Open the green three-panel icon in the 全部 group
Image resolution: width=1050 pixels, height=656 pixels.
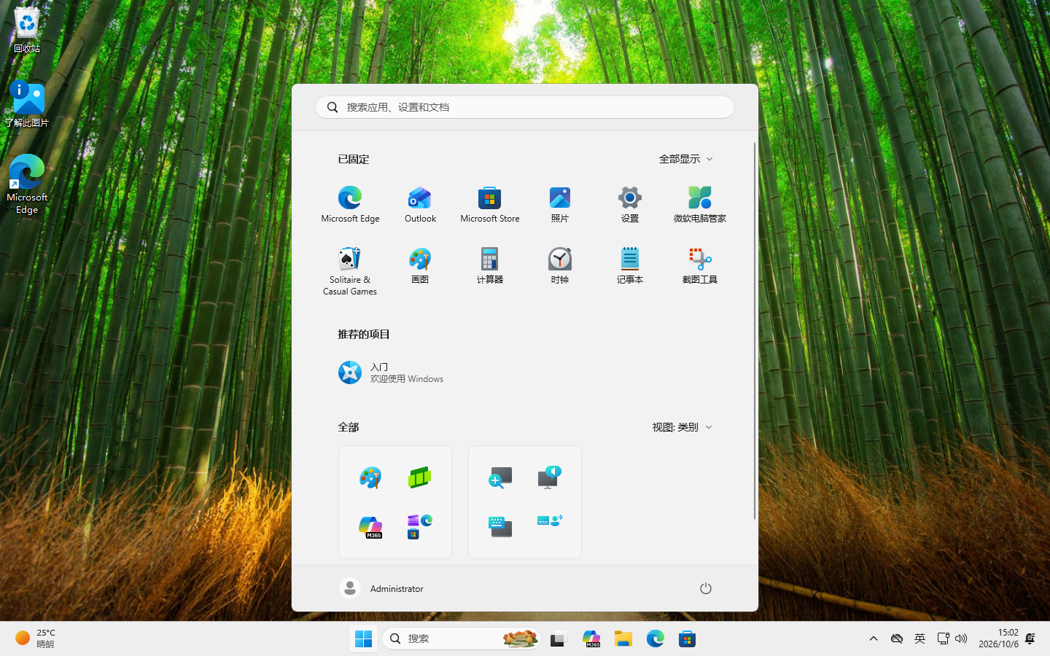coord(420,477)
